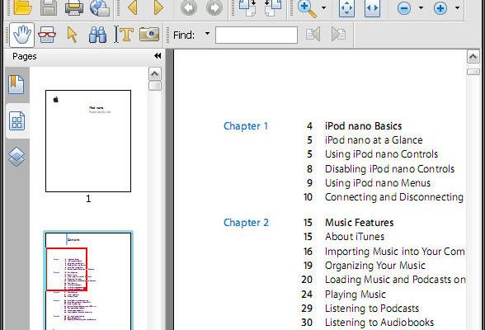
Task: Open a file with the folder icon
Action: point(23,7)
